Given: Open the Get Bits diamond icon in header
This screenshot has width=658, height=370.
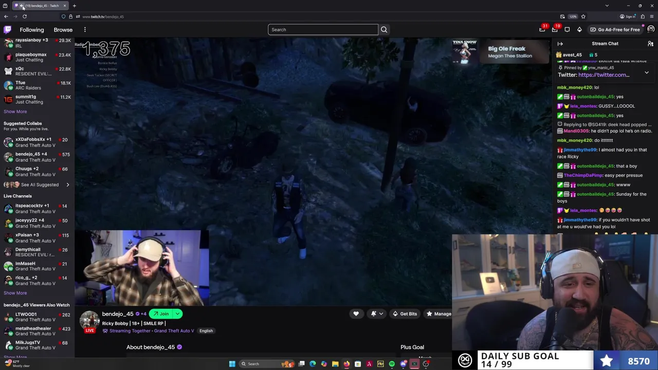Looking at the screenshot, I should coord(579,30).
